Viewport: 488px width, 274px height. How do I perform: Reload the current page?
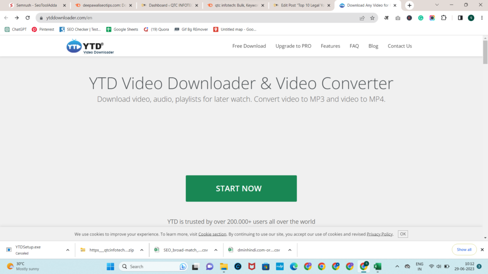[28, 18]
